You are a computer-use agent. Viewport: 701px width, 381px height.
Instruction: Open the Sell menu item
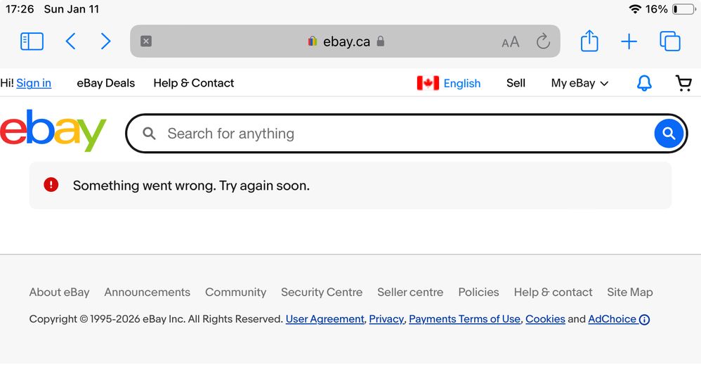516,83
